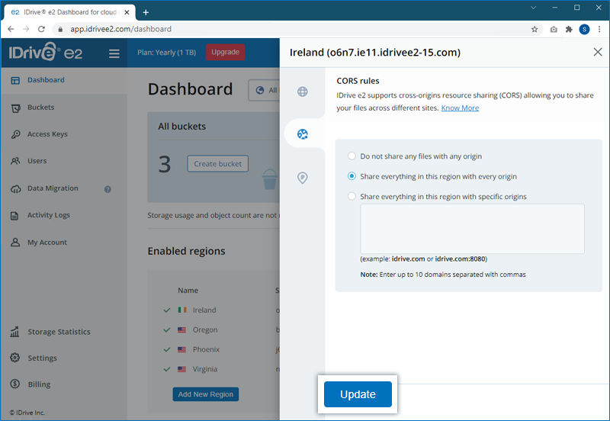610x421 pixels.
Task: Open Activity Logs in the sidebar
Action: pos(48,215)
